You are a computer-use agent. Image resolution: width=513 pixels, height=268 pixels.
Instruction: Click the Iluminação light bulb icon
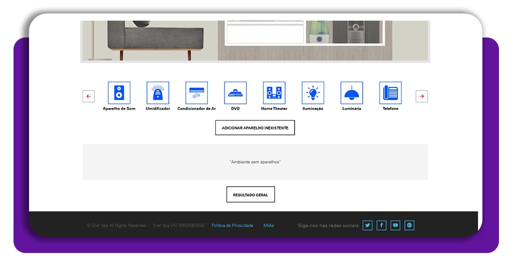[x=313, y=93]
